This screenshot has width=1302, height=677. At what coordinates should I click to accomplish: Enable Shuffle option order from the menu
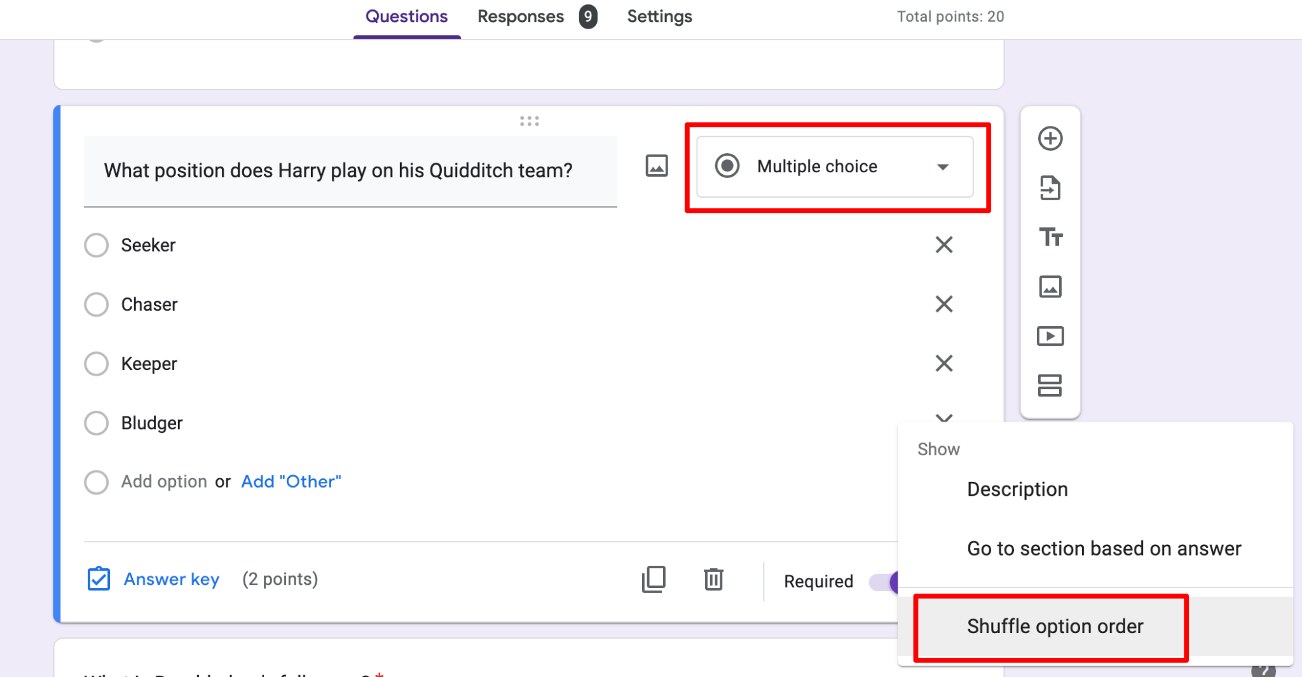click(1055, 626)
